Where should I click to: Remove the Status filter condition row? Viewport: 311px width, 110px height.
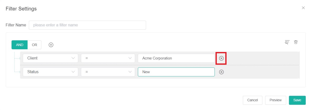(221, 72)
